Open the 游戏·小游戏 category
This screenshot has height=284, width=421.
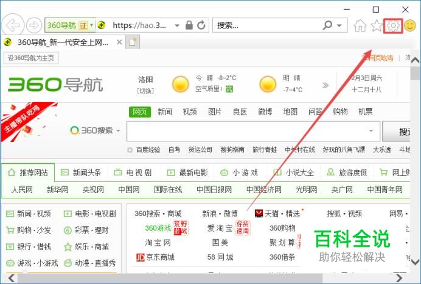(32, 263)
